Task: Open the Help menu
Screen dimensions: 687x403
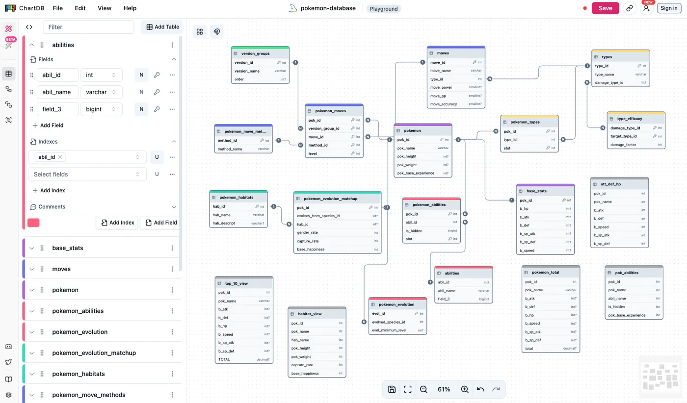Action: click(x=130, y=8)
